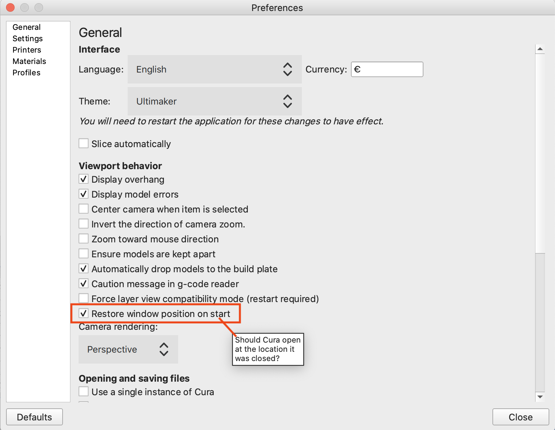
Task: Expand Camera rendering Perspective dropdown
Action: pos(128,349)
